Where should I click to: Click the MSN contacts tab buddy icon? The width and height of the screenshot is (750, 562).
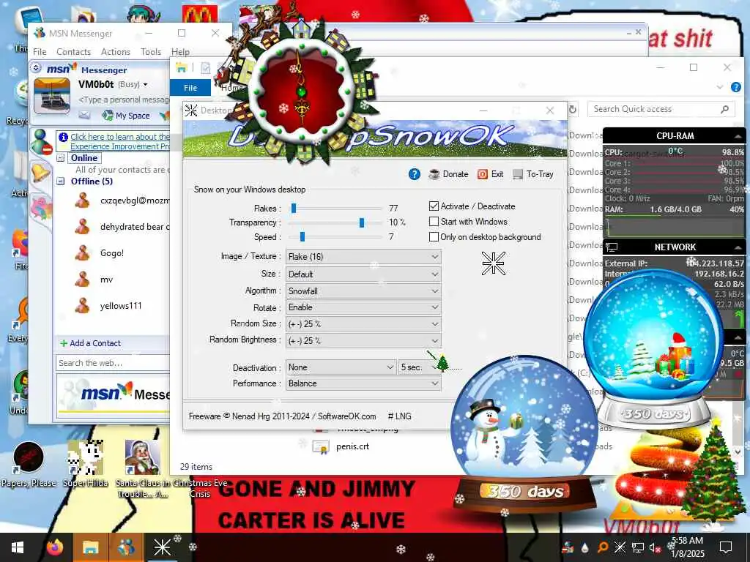(x=41, y=143)
